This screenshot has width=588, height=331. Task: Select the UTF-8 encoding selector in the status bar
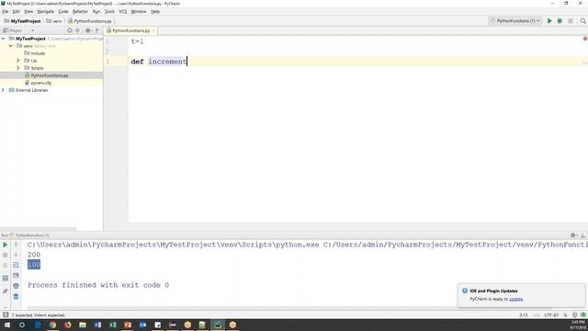551,315
